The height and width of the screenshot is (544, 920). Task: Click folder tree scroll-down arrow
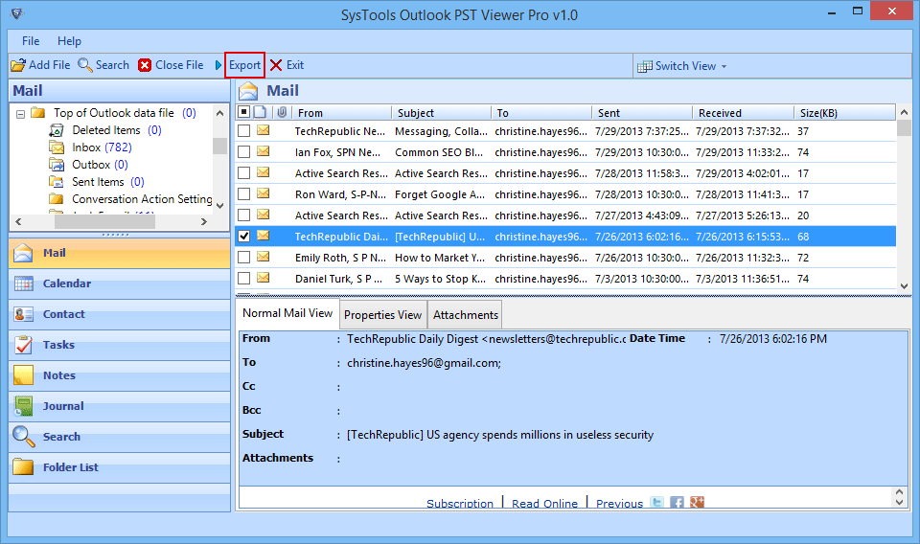click(220, 206)
